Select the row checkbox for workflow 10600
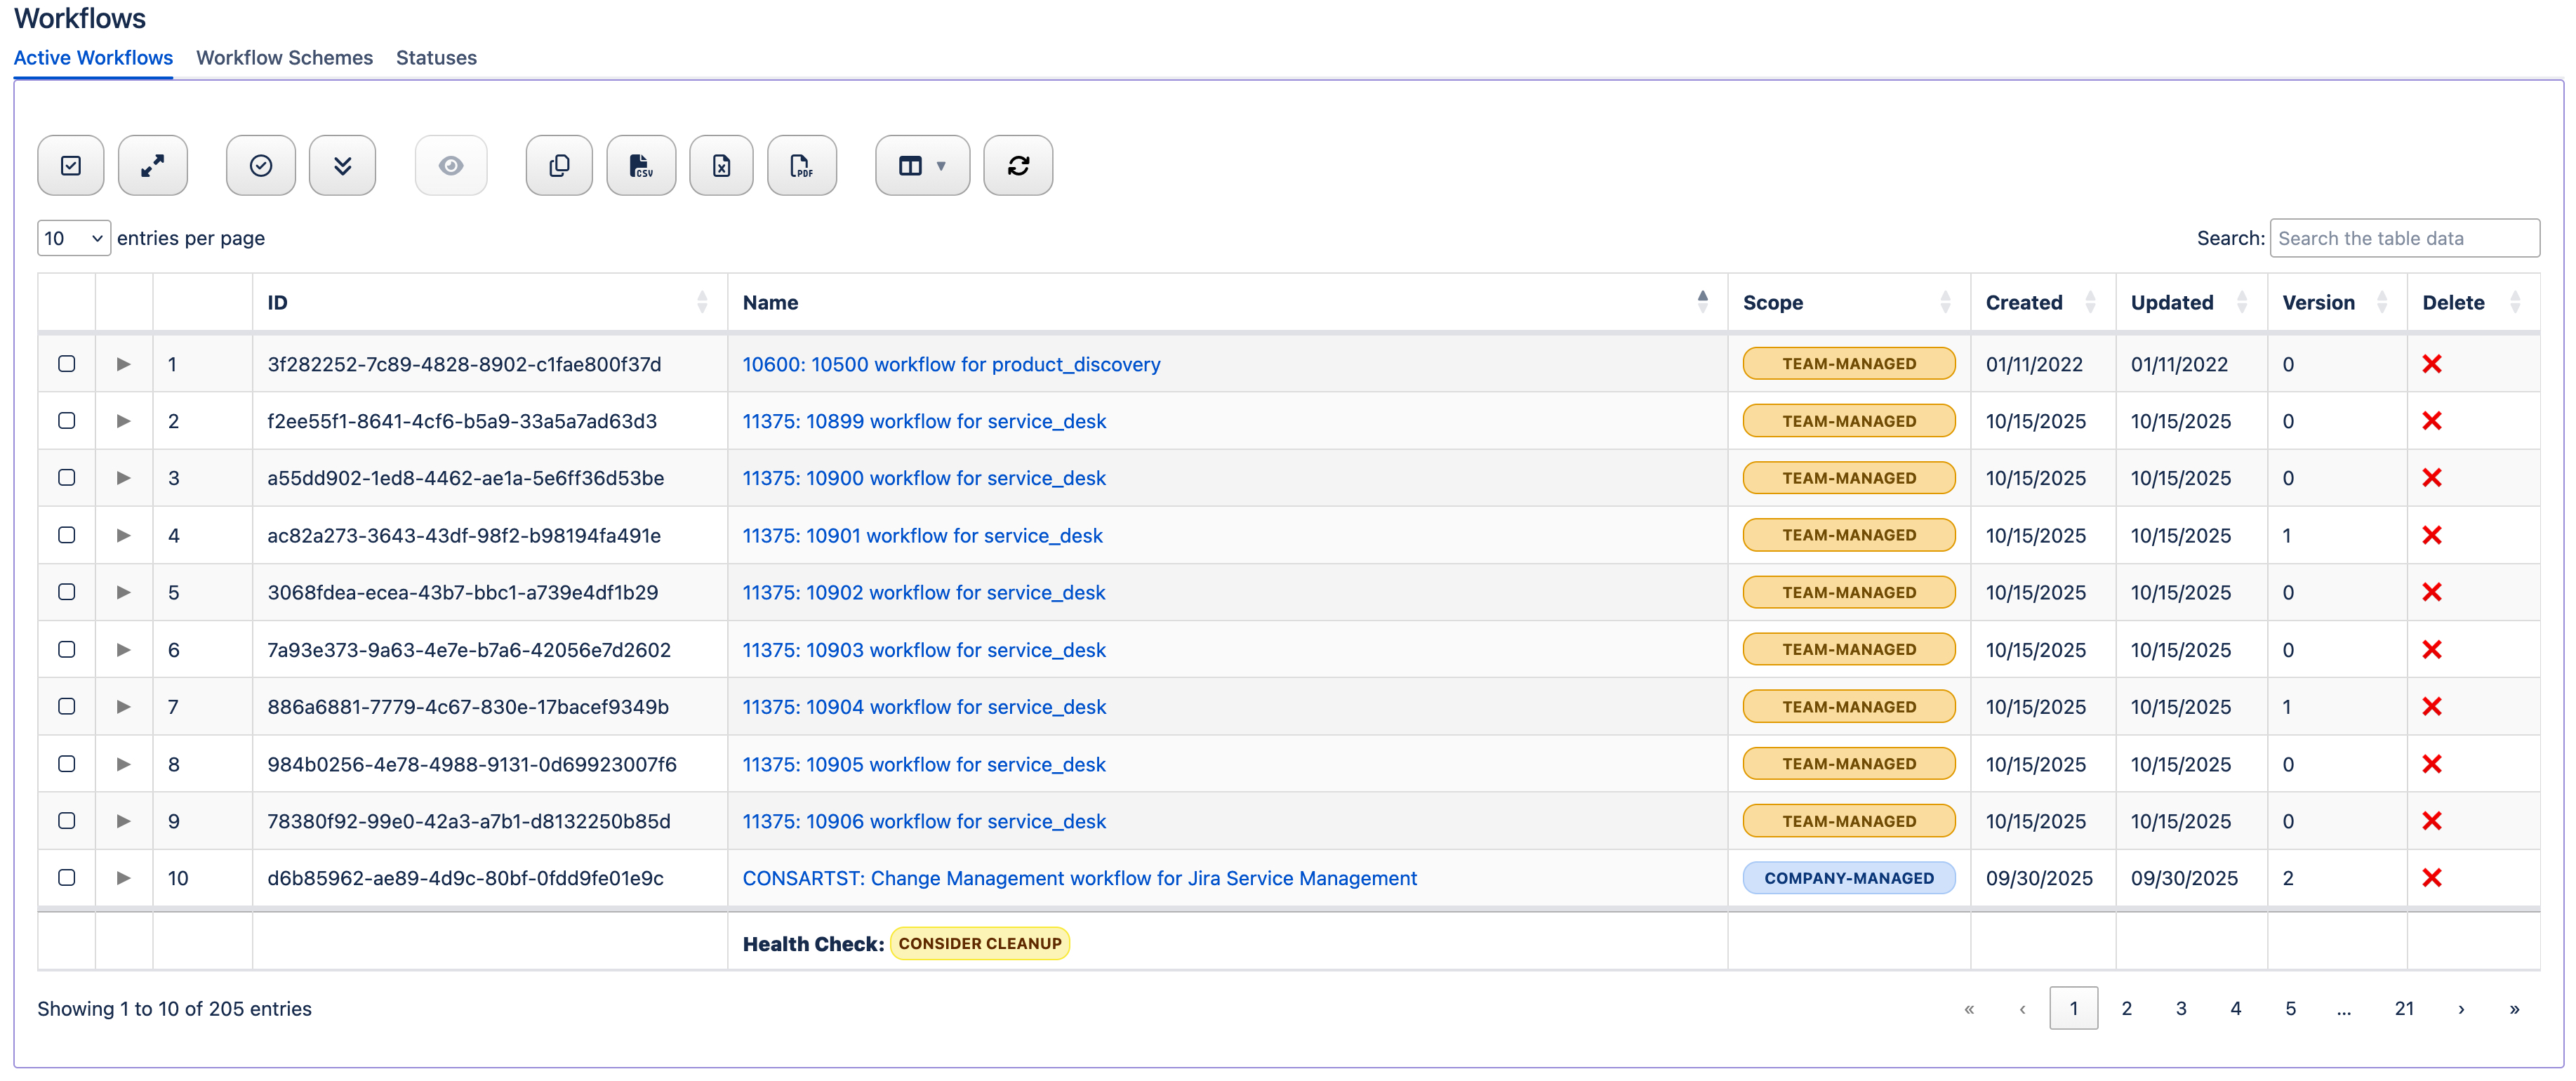 coord(67,364)
